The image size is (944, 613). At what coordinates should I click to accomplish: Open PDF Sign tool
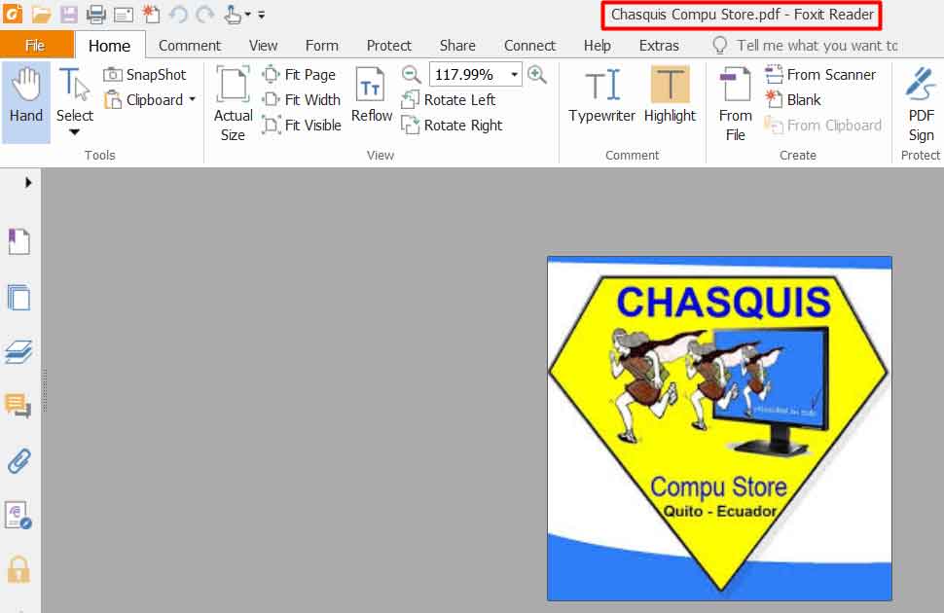921,103
